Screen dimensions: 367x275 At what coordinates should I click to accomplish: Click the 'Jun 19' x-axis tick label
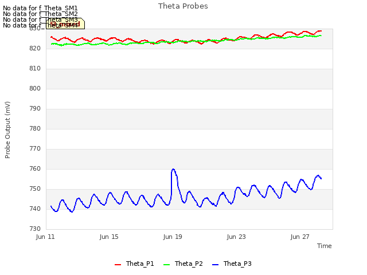pyautogui.click(x=173, y=237)
